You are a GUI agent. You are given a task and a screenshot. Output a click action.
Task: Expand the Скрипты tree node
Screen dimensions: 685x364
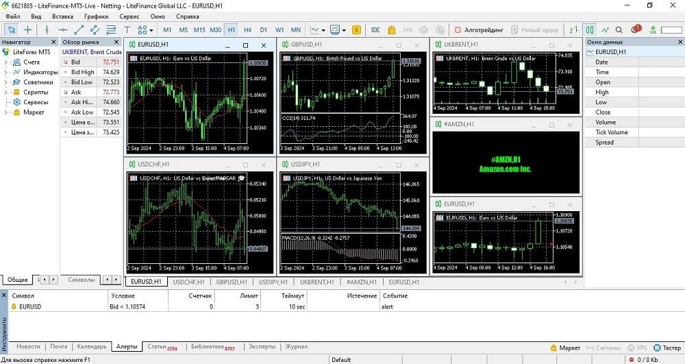click(5, 93)
